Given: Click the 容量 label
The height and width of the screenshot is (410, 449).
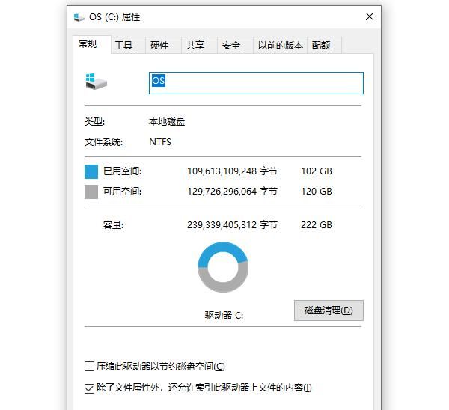Looking at the screenshot, I should pyautogui.click(x=113, y=225).
